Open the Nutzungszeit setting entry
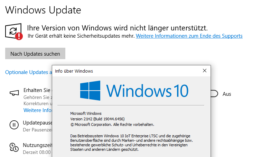The height and width of the screenshot is (157, 261). [x=37, y=146]
